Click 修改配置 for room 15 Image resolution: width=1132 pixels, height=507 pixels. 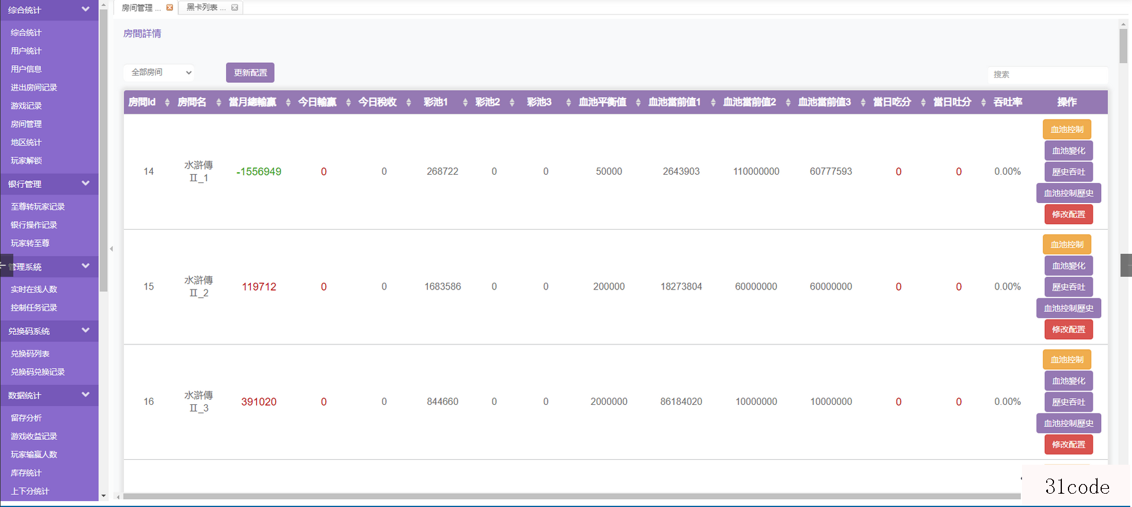point(1069,329)
